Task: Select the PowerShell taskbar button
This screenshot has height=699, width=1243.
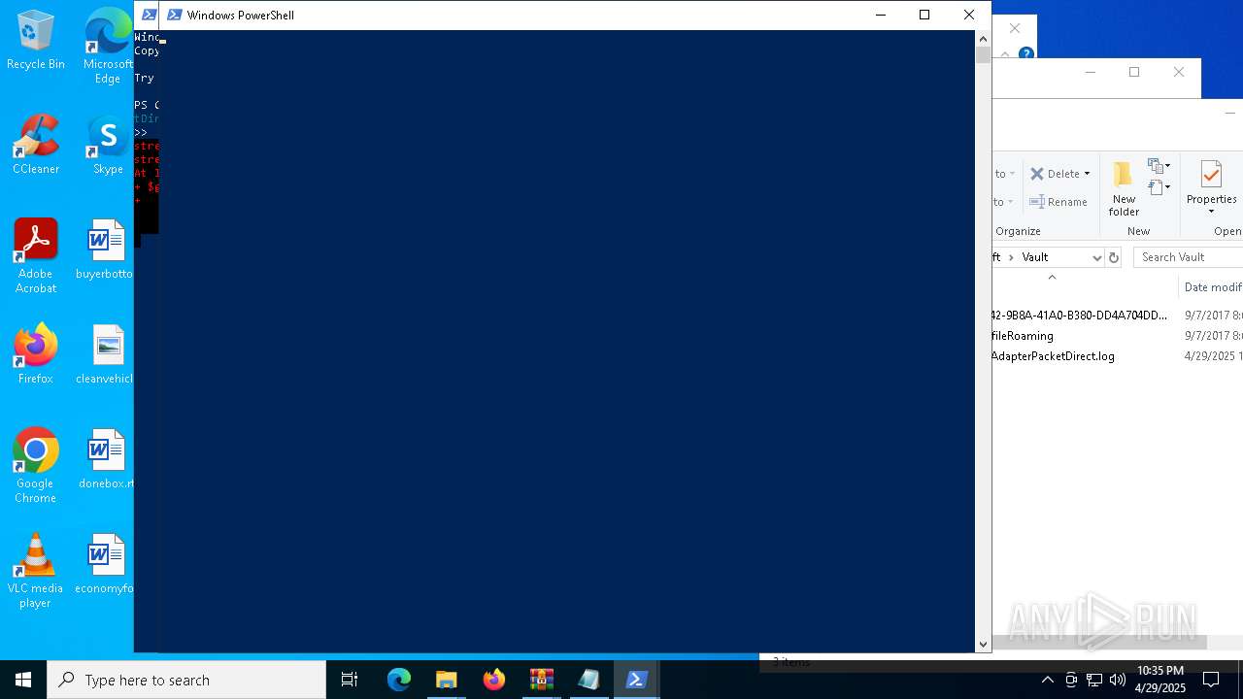Action: click(x=637, y=680)
